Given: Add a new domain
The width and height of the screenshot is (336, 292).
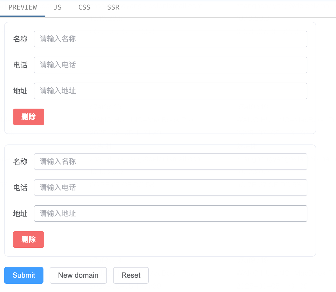Looking at the screenshot, I should pyautogui.click(x=78, y=275).
